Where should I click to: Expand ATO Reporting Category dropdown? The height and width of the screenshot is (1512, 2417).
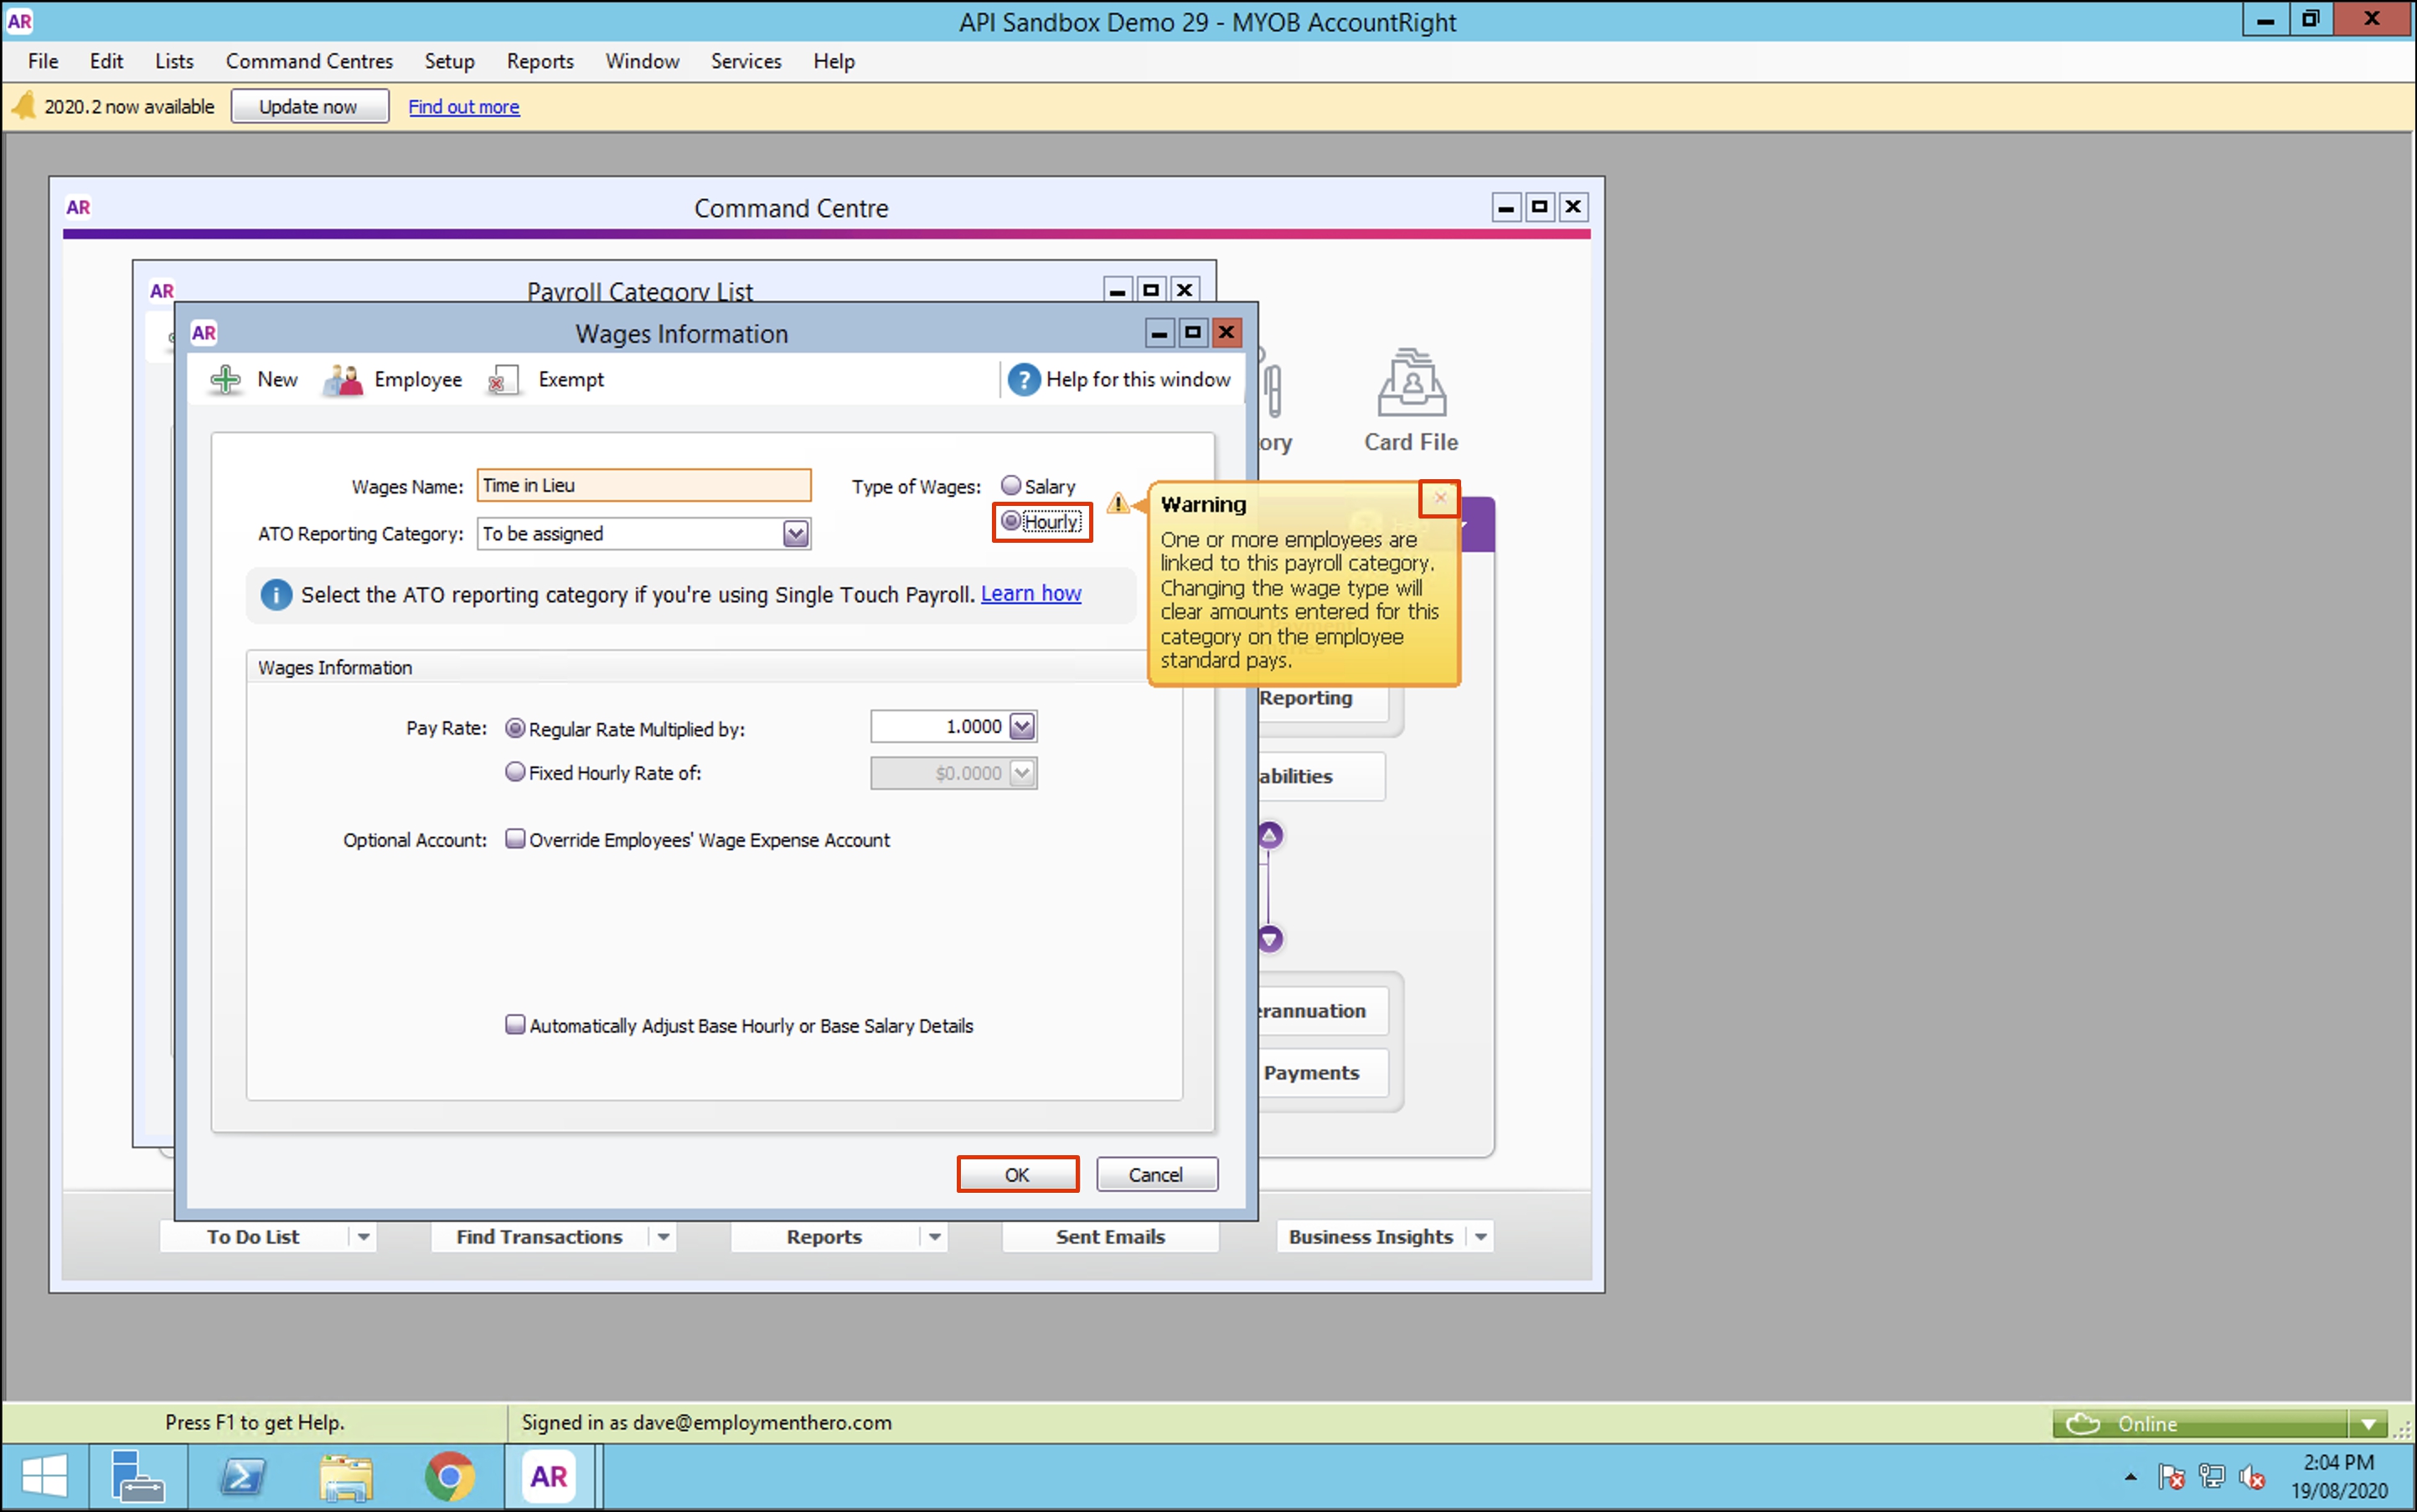click(795, 534)
